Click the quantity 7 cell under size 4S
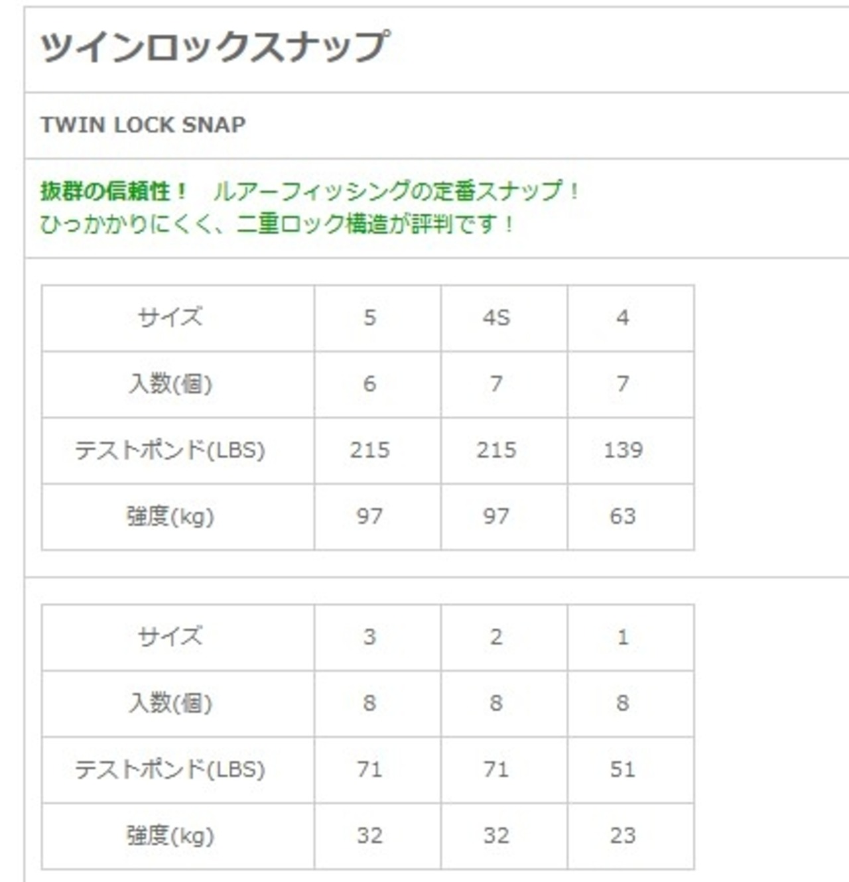 click(496, 384)
